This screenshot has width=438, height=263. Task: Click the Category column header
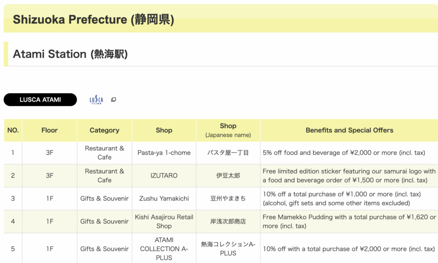[104, 130]
